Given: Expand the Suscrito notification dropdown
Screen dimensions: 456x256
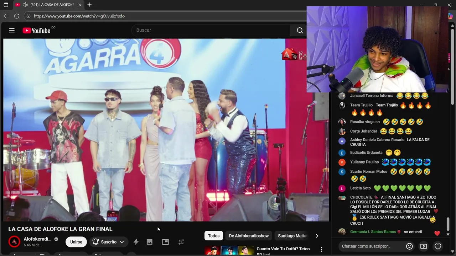Looking at the screenshot, I should (108, 242).
